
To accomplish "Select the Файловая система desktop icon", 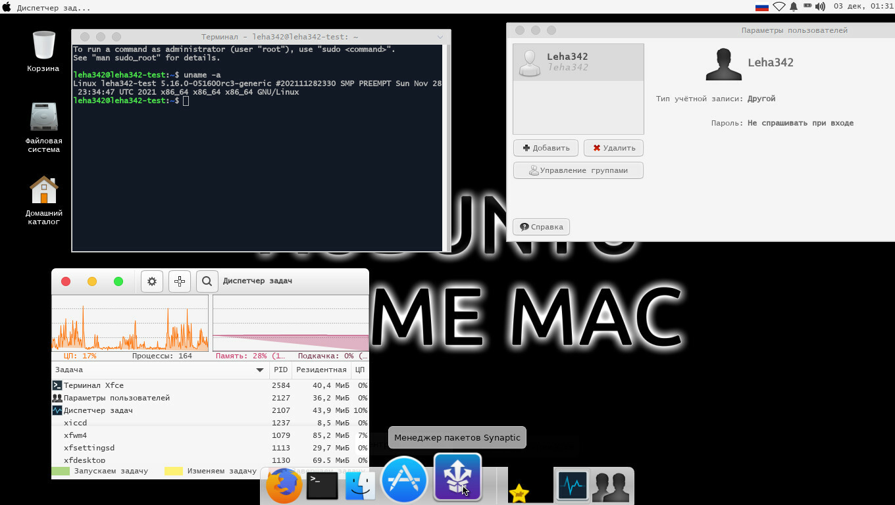I will pyautogui.click(x=43, y=128).
